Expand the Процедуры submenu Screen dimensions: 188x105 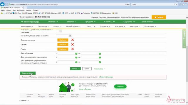point(43,26)
